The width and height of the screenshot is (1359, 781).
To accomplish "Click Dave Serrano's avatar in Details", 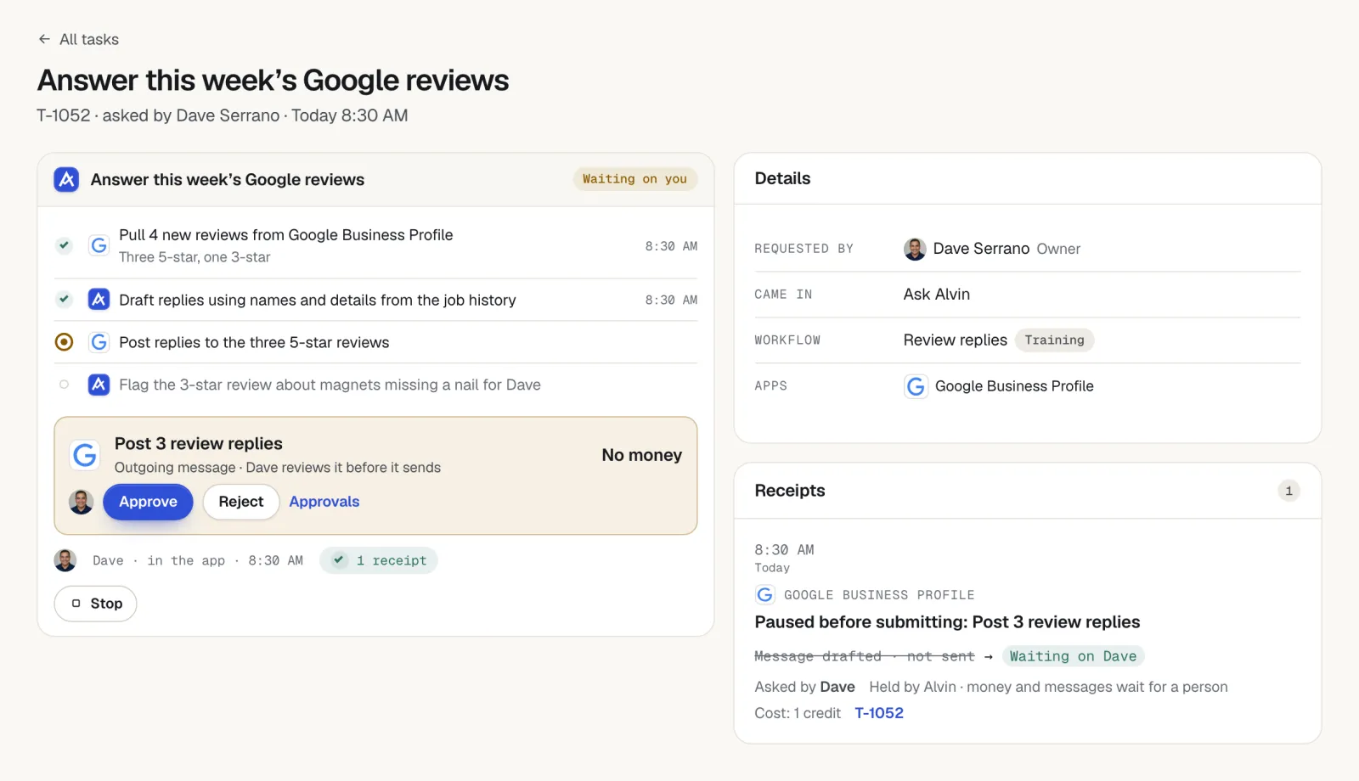I will (915, 249).
